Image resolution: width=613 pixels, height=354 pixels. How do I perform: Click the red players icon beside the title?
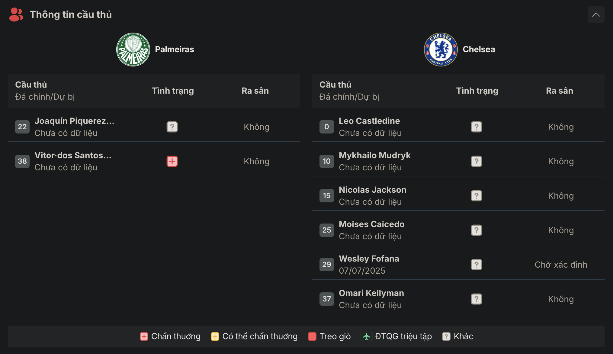click(x=16, y=14)
